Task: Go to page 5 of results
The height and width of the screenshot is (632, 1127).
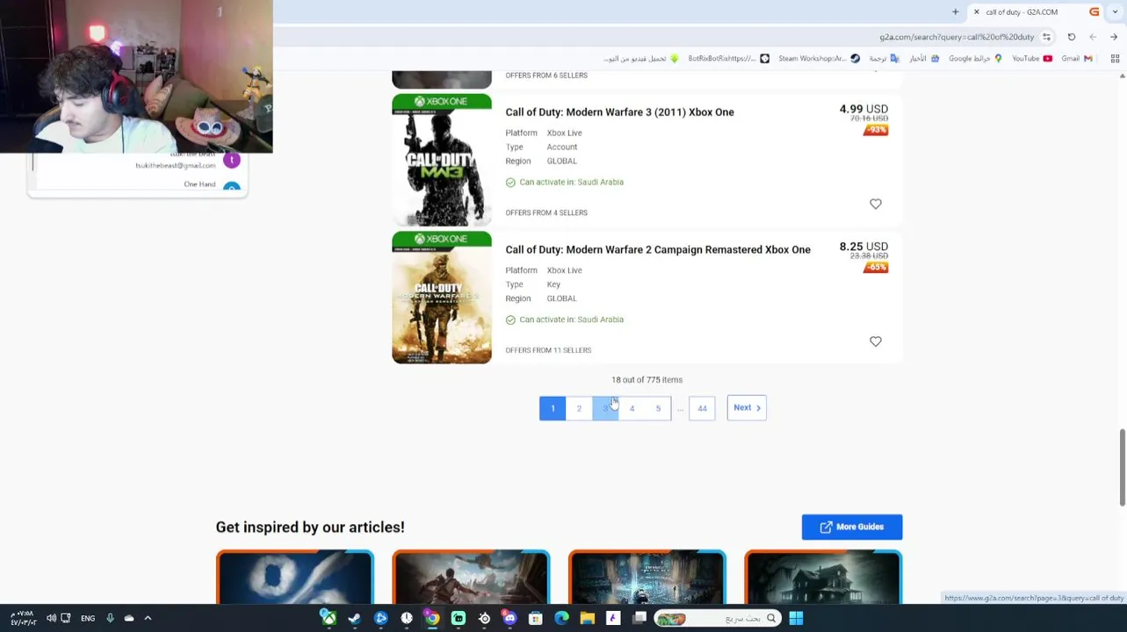Action: tap(658, 408)
